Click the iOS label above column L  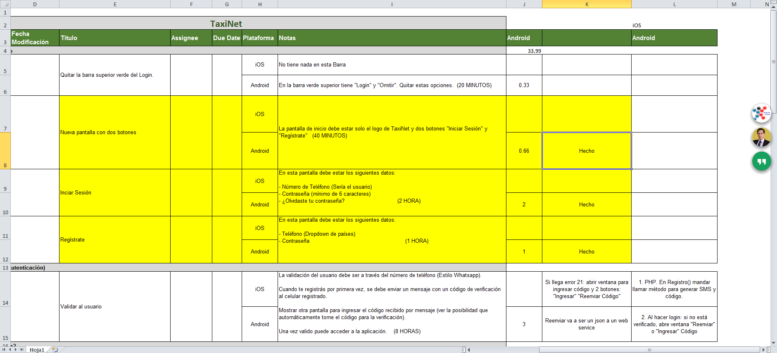click(637, 25)
